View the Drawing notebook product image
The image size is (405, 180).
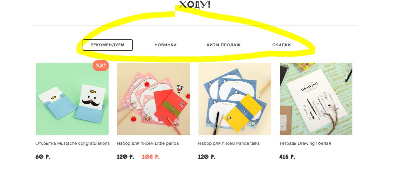coord(316,99)
